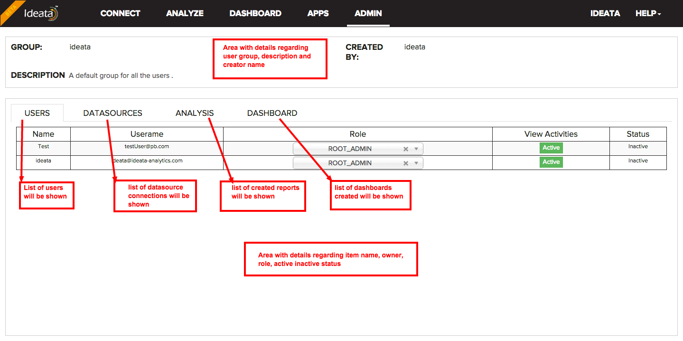Switch to the DATASOURCES tab

coord(112,113)
